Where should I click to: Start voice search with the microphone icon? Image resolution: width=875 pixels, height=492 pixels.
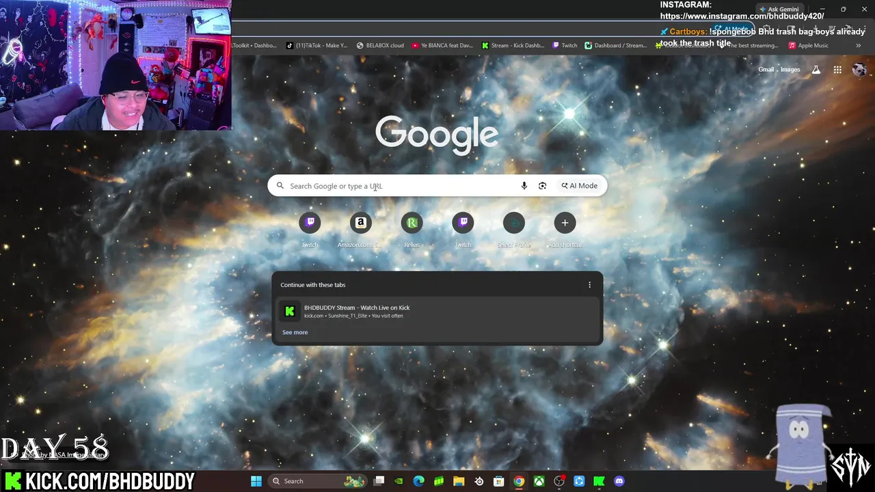click(x=524, y=186)
